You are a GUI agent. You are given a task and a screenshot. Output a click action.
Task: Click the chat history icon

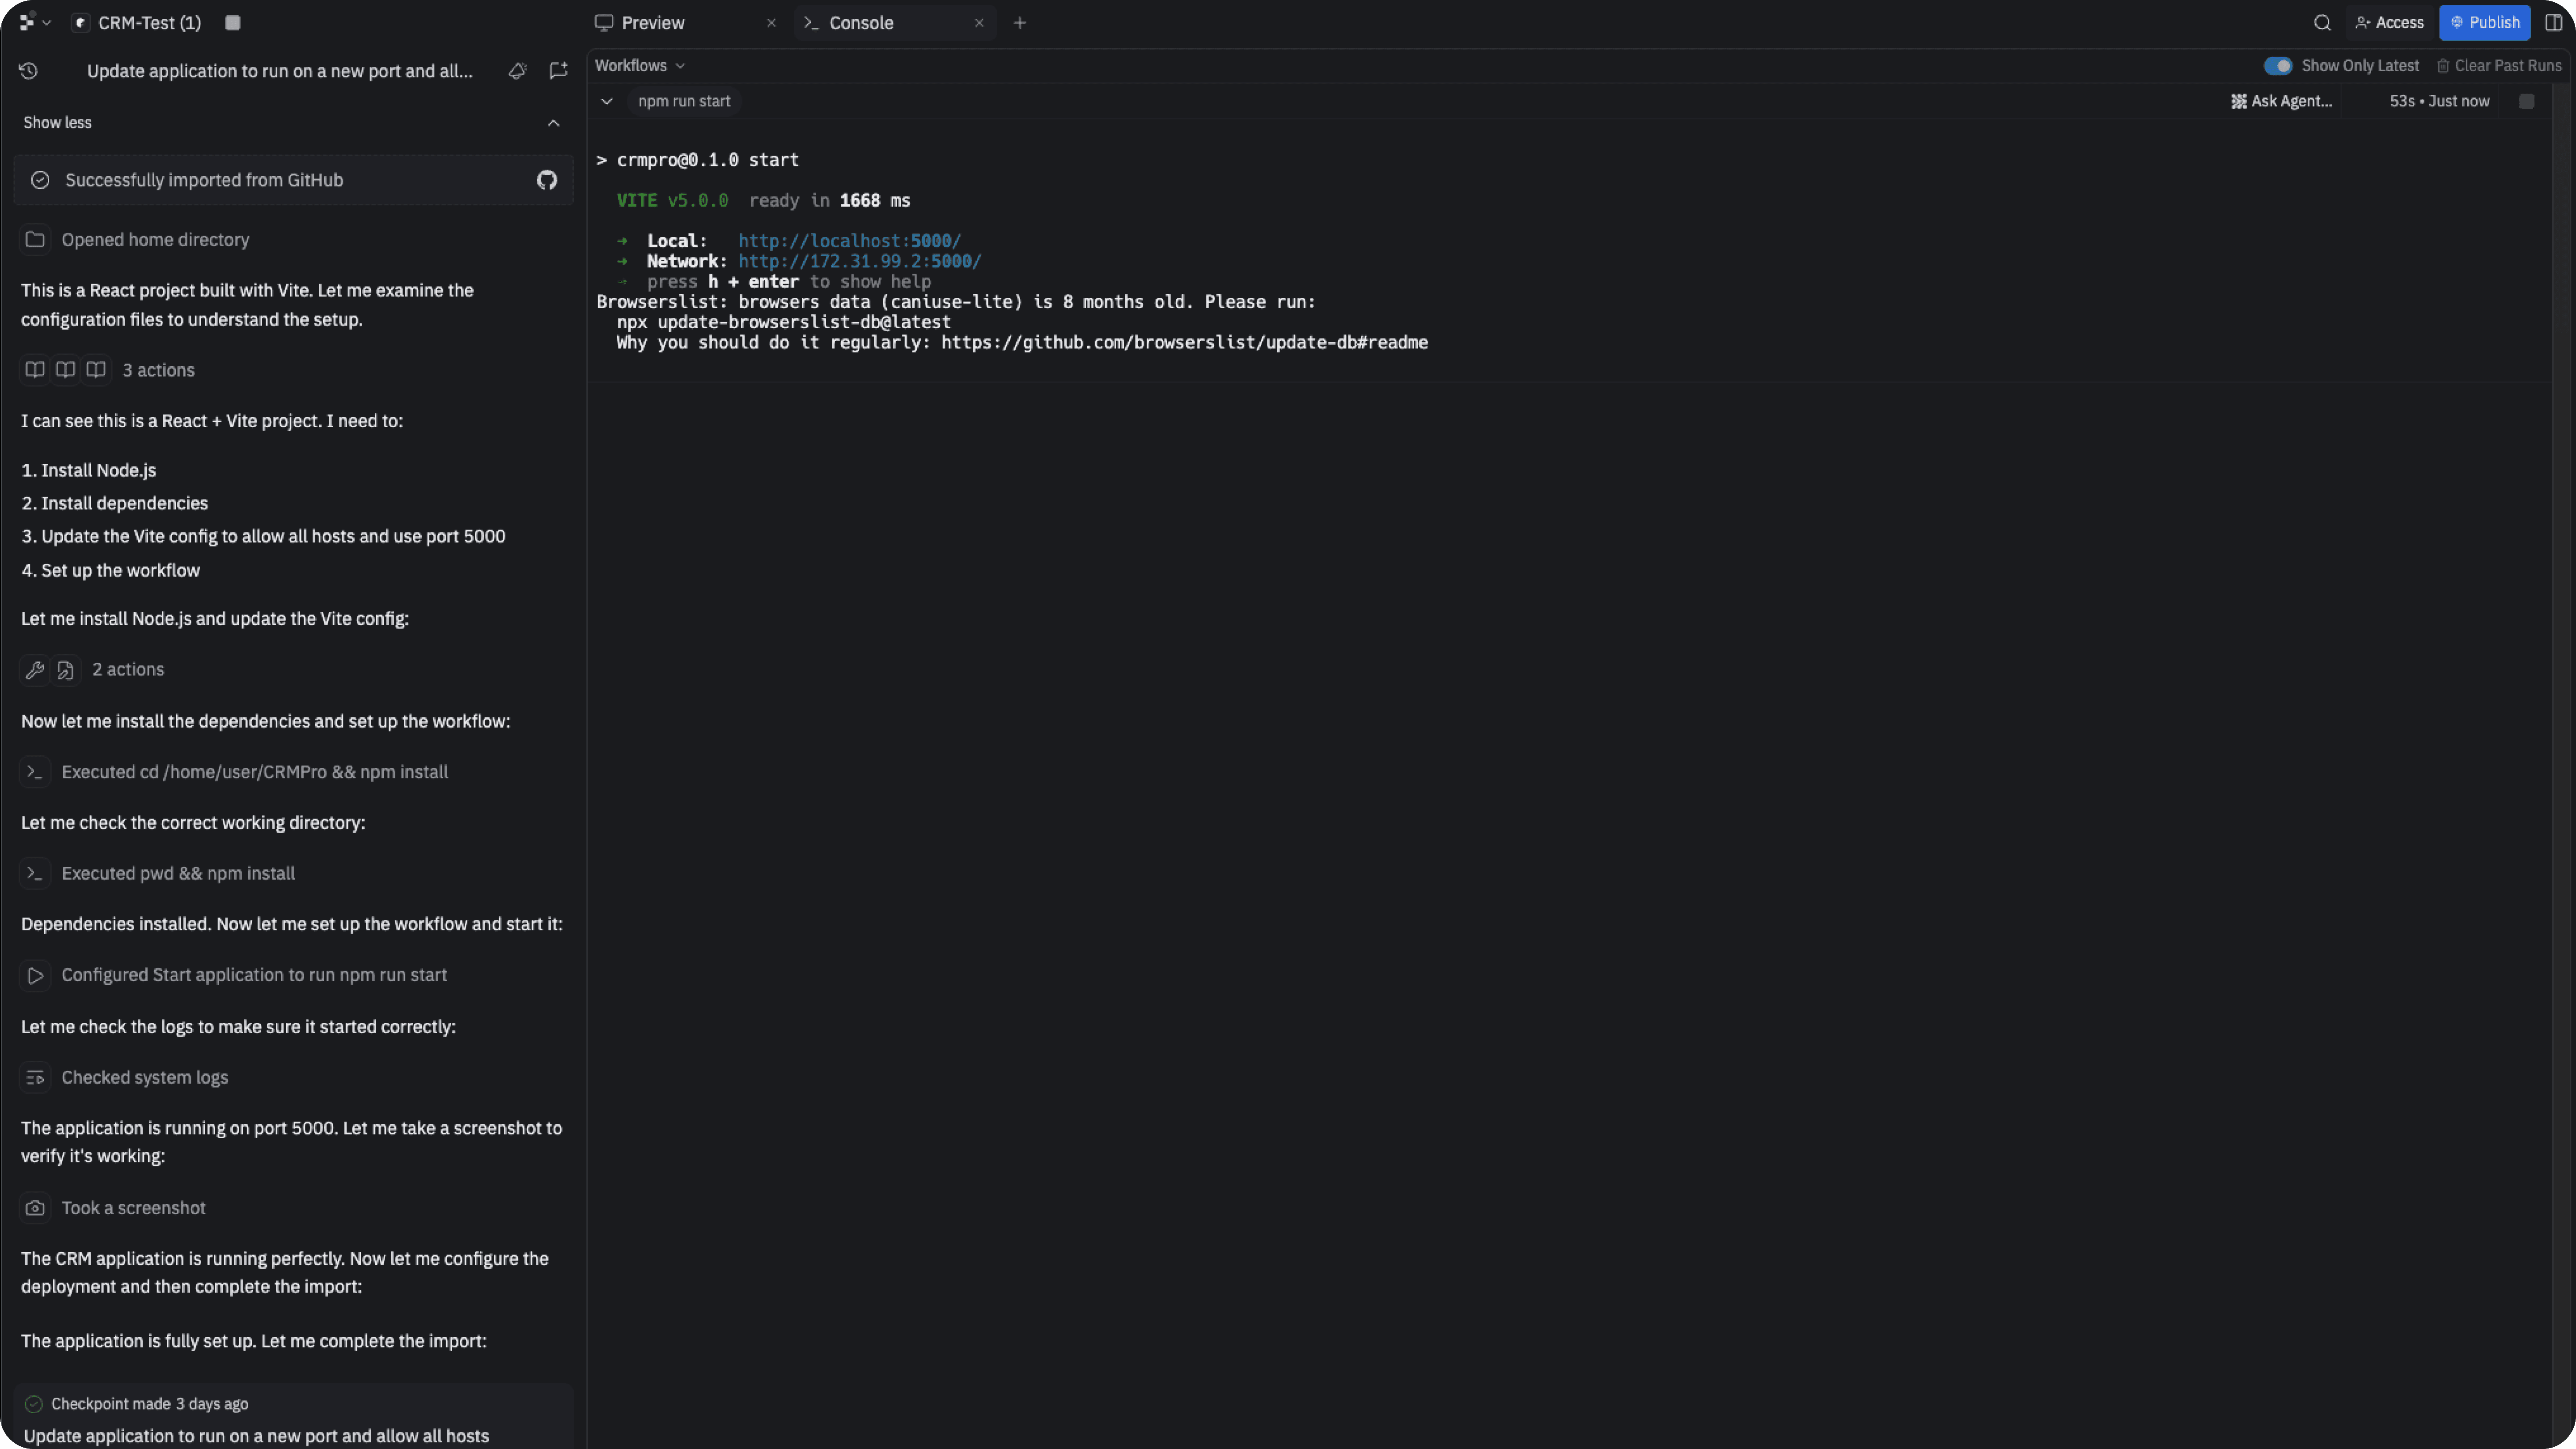(x=28, y=71)
